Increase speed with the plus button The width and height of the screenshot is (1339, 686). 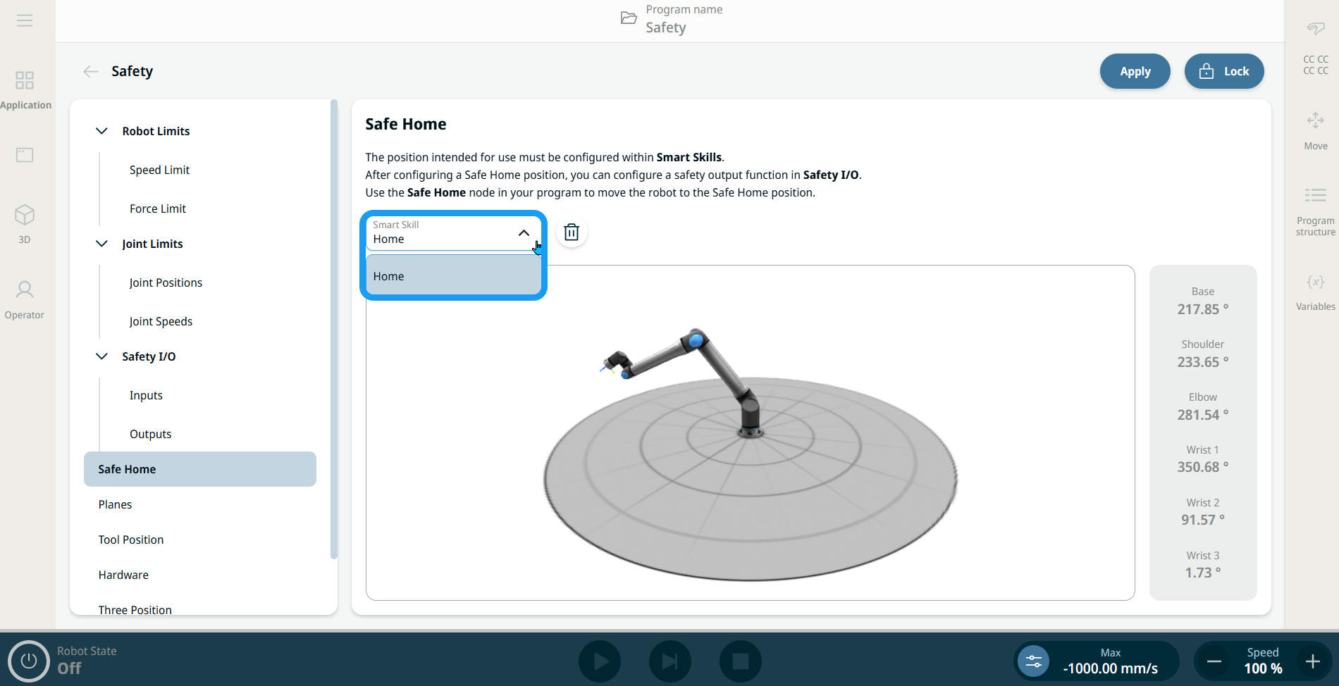(x=1312, y=661)
